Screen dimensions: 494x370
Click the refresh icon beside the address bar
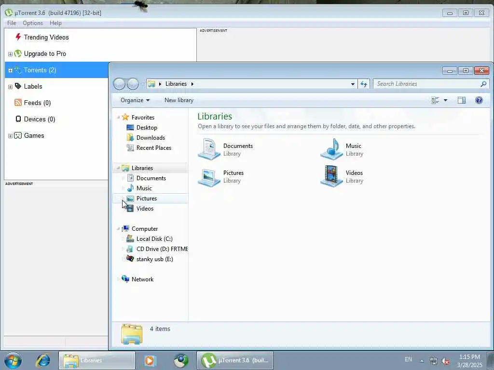click(x=364, y=84)
